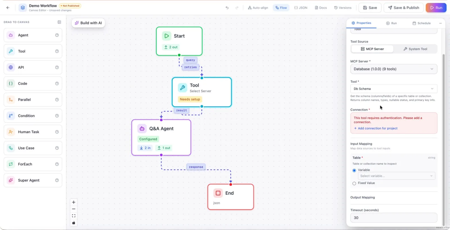Open Versions history

pyautogui.click(x=343, y=8)
